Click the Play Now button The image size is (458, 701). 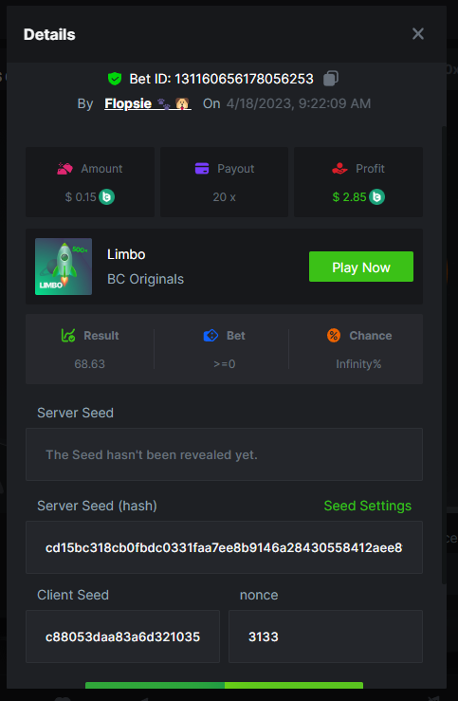361,267
